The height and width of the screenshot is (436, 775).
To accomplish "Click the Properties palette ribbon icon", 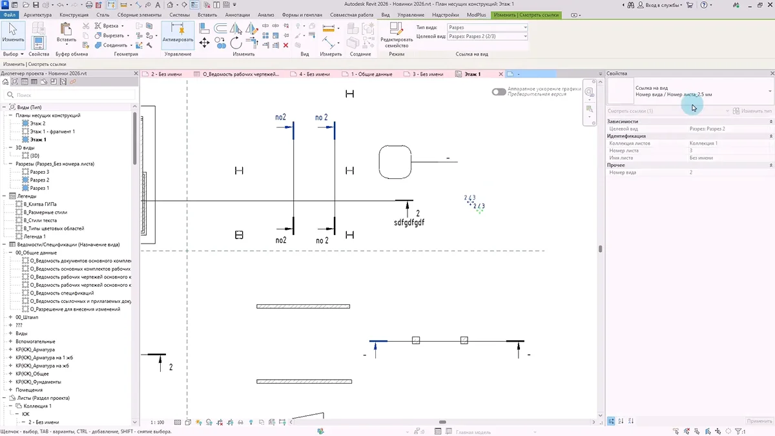I will coord(38,42).
